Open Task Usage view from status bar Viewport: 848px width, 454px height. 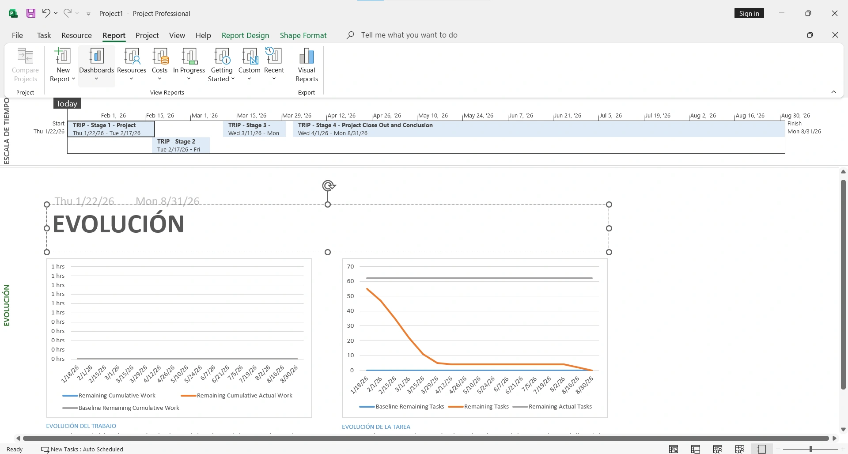tap(696, 449)
